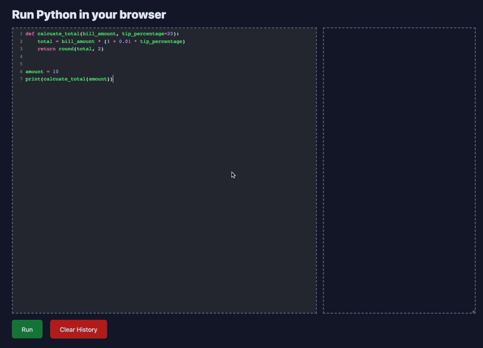Click the amount variable on line 6
The image size is (483, 348).
click(34, 71)
